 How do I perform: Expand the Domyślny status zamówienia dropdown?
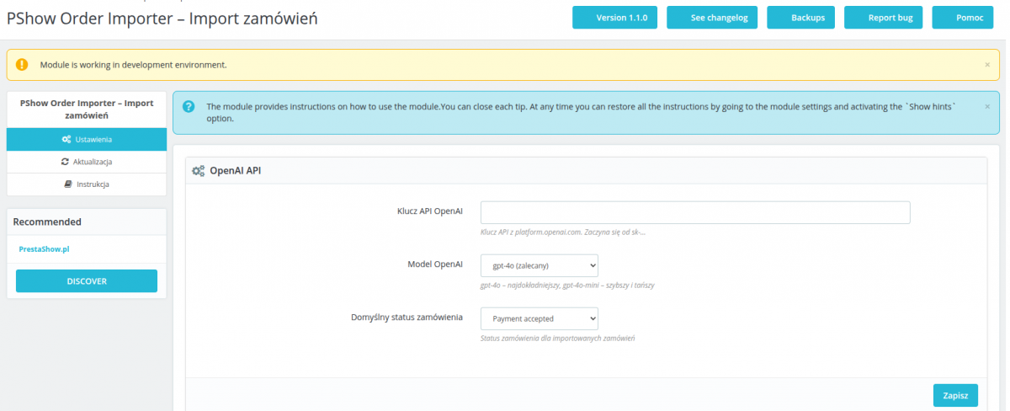pos(540,318)
